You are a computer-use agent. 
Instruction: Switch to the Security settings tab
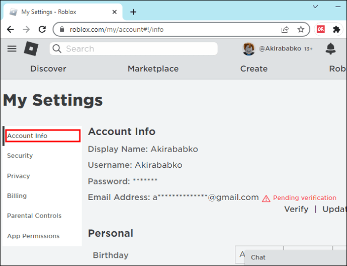click(20, 156)
